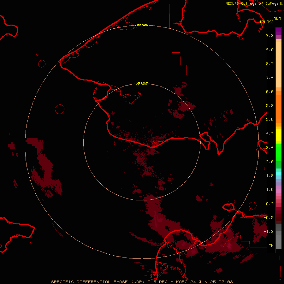
Task: Click the 7.4 scale value
Action: tap(270, 78)
